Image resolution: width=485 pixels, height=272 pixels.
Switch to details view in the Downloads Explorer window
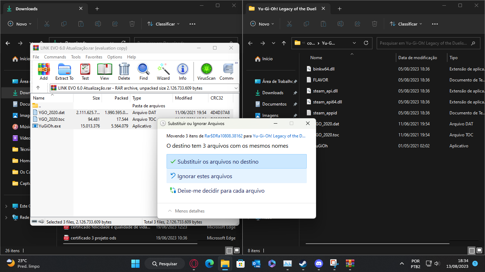tap(229, 251)
